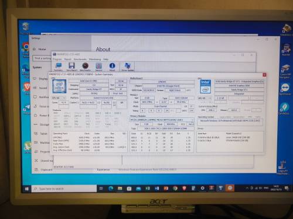Screen dimensions: 293x219
Task: Open the TeamViewer desktop shortcut
Action: click(285, 89)
